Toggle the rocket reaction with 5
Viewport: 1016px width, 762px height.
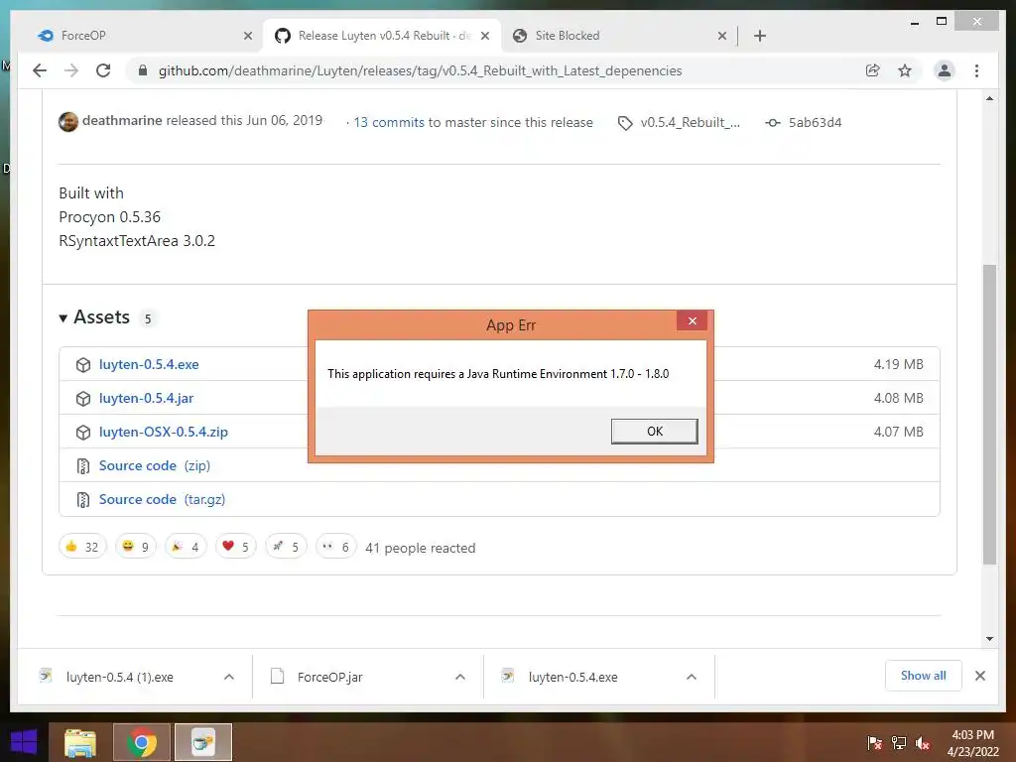tap(286, 547)
